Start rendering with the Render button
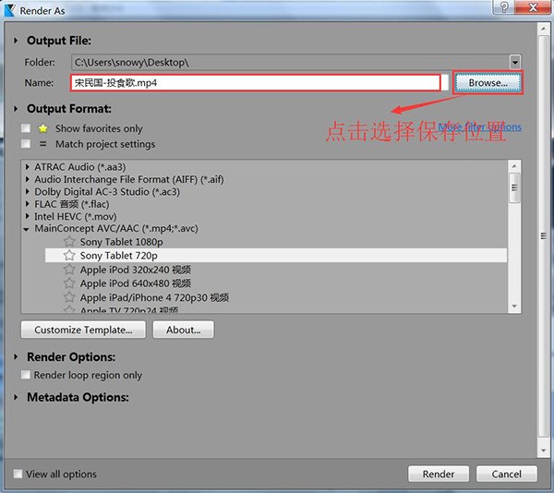This screenshot has width=554, height=493. 439,474
